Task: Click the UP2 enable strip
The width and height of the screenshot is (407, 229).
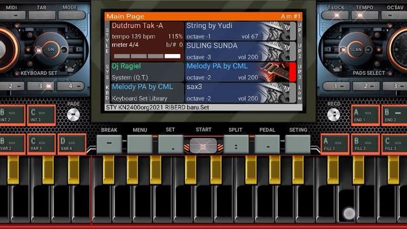Action: coord(293,52)
